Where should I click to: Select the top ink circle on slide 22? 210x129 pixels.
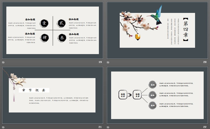click(153, 84)
